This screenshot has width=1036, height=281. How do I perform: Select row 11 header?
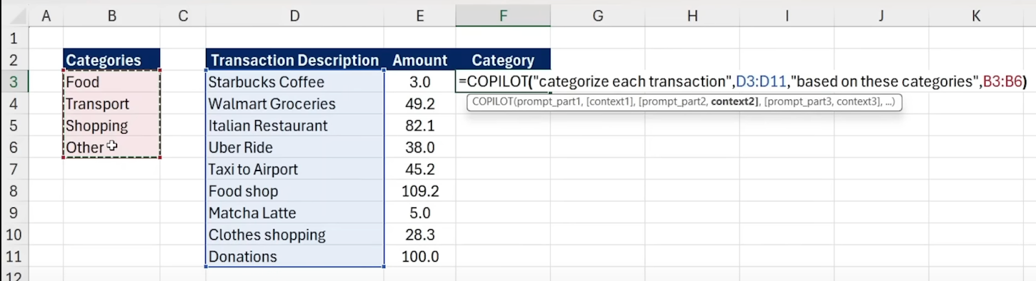(x=14, y=256)
